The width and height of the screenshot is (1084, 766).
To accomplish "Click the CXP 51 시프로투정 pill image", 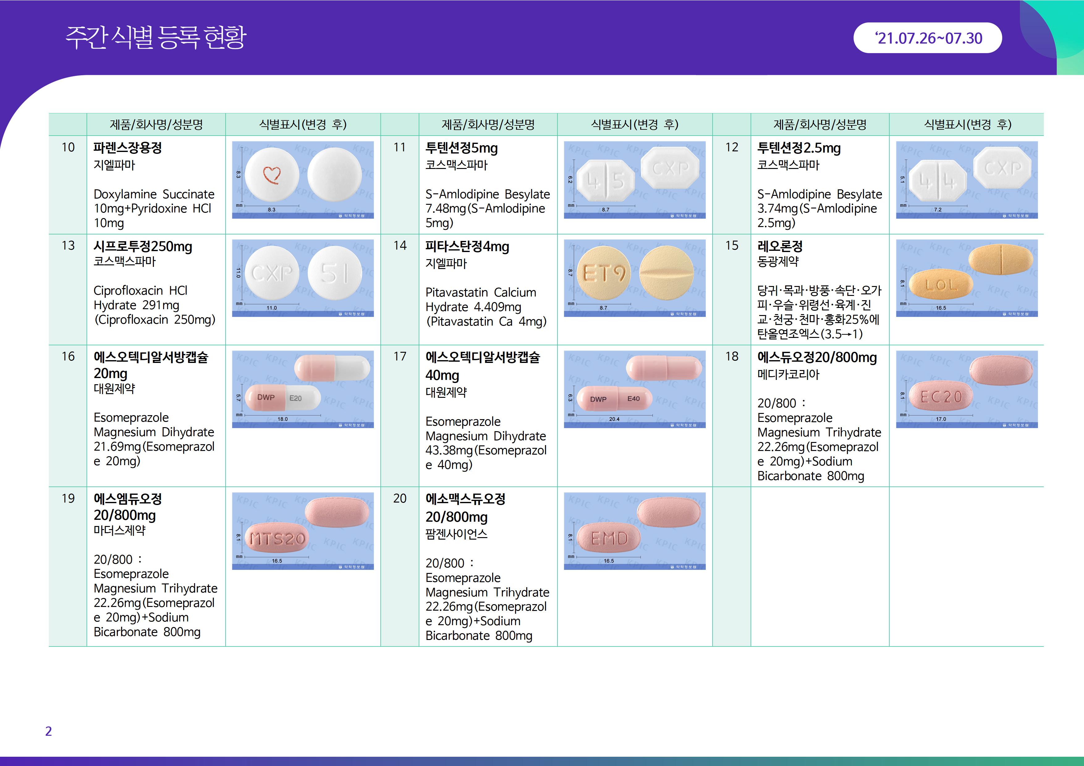I will point(303,278).
